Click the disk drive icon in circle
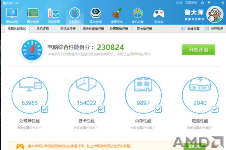The height and width of the screenshot is (150, 226). click(x=200, y=85)
